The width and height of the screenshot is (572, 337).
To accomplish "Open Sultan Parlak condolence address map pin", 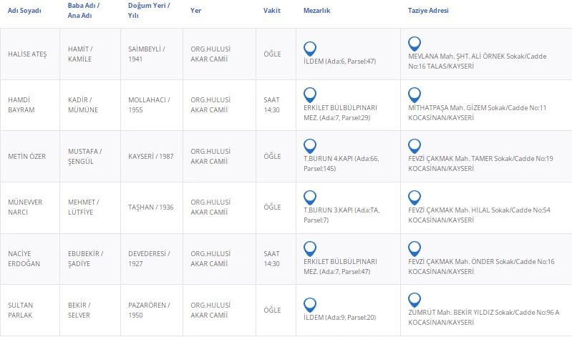I will coord(414,299).
